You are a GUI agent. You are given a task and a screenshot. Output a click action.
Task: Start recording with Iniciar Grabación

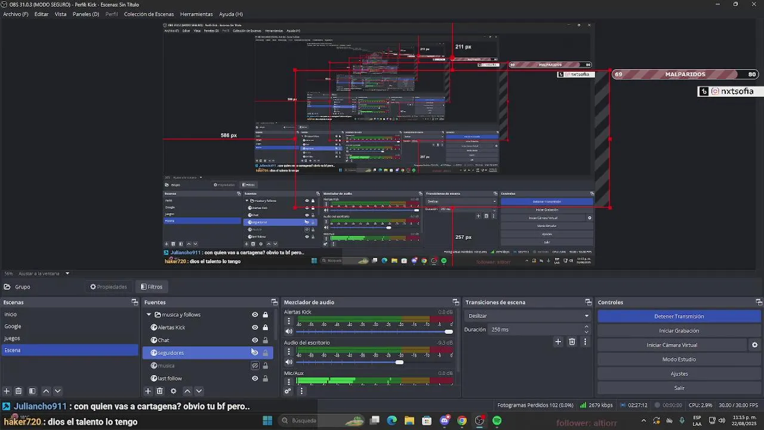[679, 331]
